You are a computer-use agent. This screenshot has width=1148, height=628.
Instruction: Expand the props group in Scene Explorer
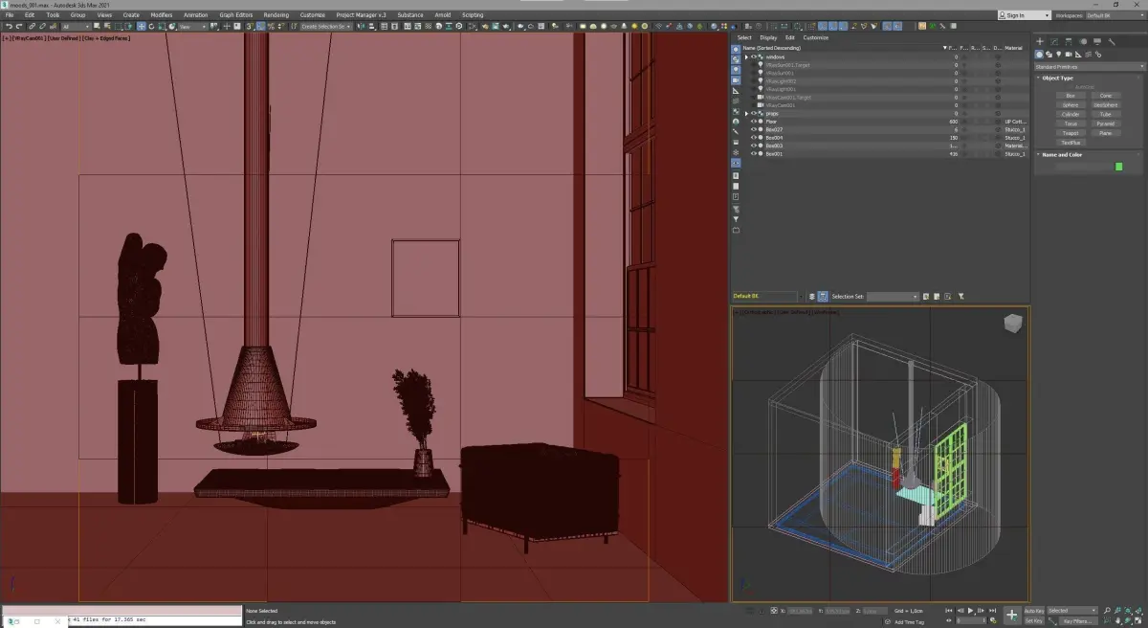[746, 113]
